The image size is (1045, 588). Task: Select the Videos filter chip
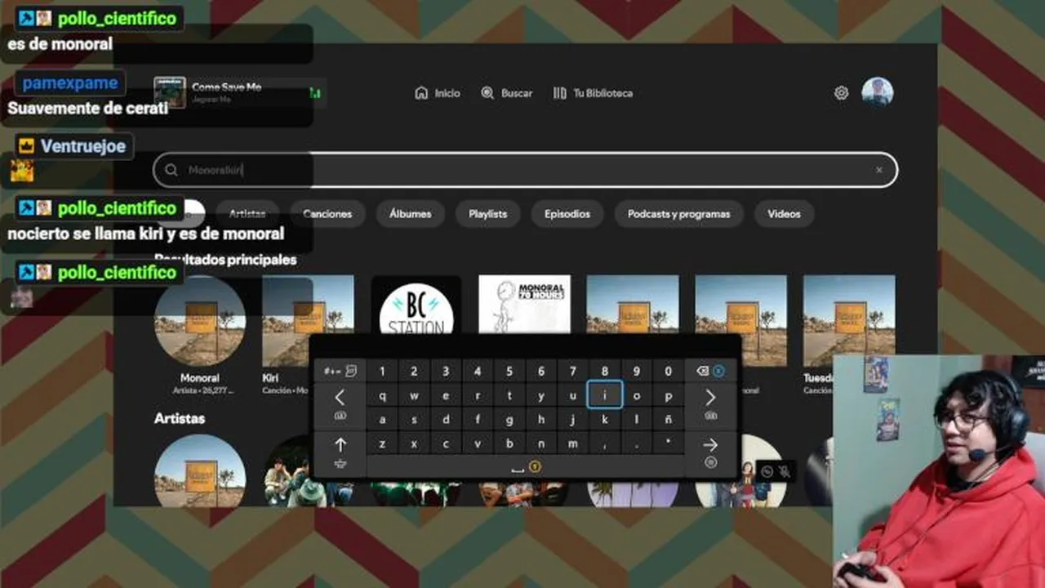[784, 214]
